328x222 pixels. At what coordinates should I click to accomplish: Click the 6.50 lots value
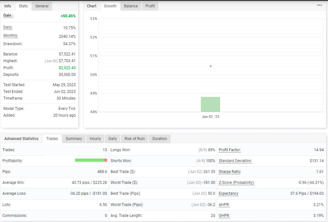pos(103,205)
